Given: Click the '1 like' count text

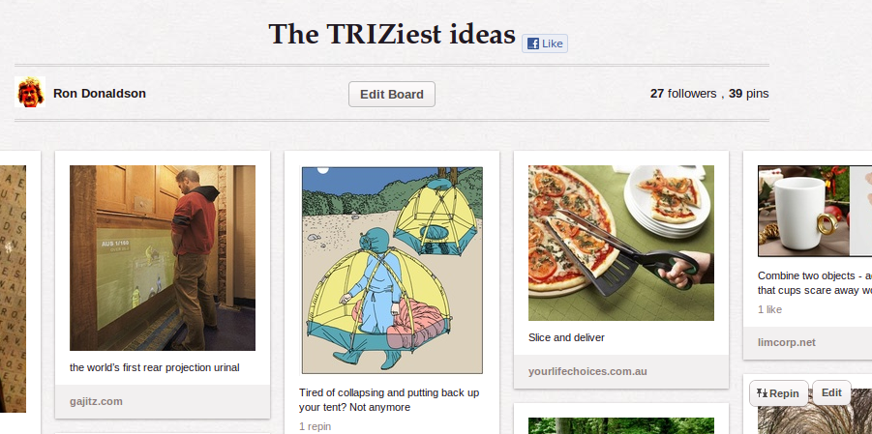Looking at the screenshot, I should click(x=769, y=309).
